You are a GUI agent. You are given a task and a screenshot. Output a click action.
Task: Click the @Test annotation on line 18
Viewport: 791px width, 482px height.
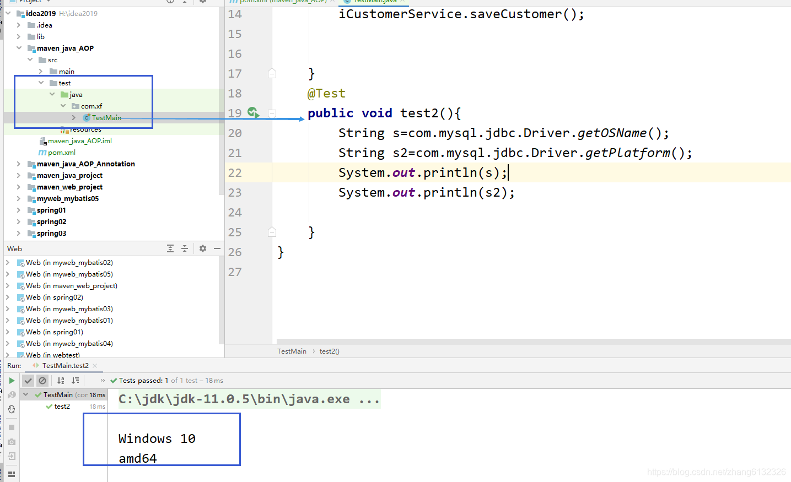[326, 93]
